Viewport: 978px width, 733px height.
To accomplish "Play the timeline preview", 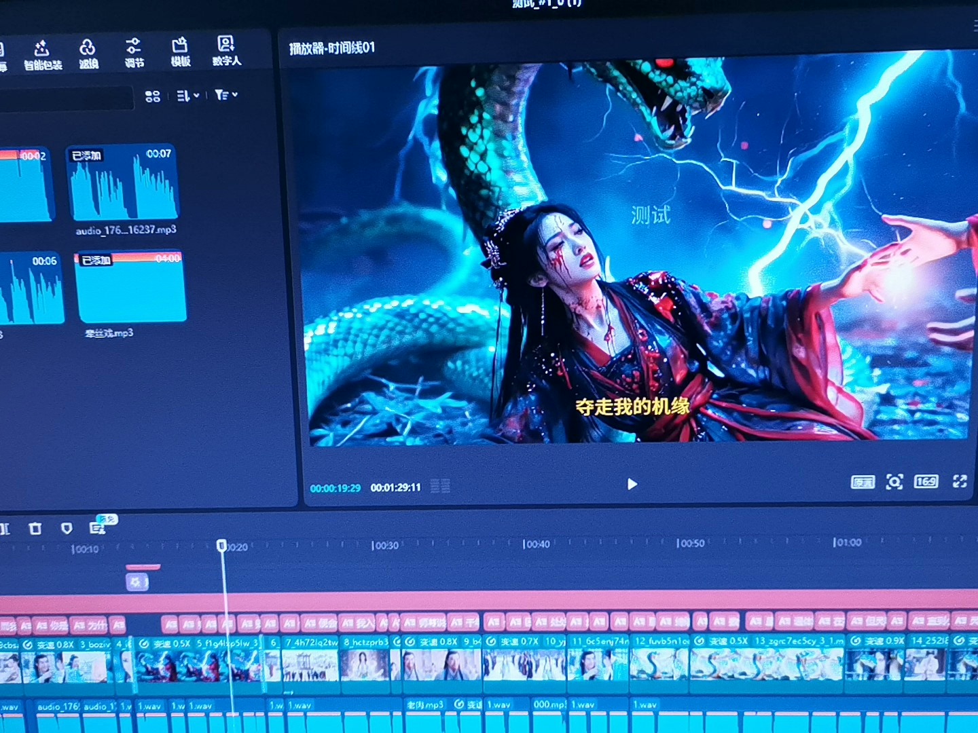I will pyautogui.click(x=632, y=484).
